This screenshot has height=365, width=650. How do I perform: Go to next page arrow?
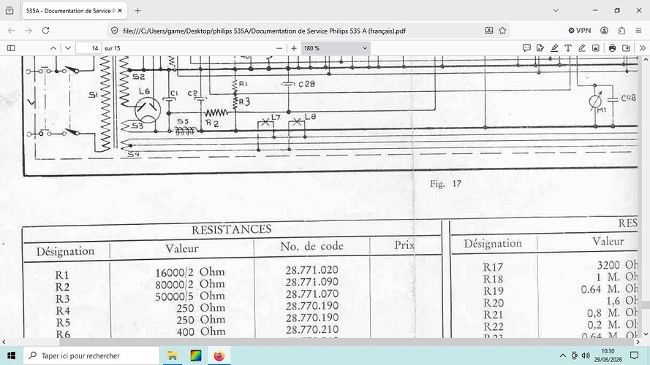click(x=68, y=48)
